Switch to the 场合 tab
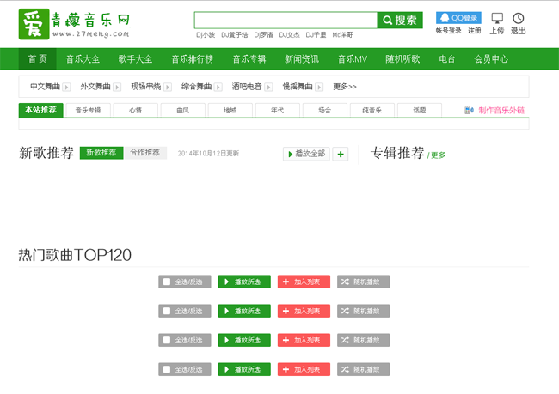Viewport: 559px width, 394px height. tap(325, 111)
